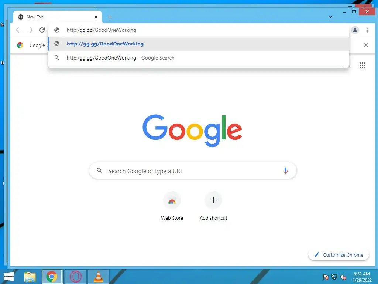
Task: Launch Opera from the taskbar
Action: point(76,277)
